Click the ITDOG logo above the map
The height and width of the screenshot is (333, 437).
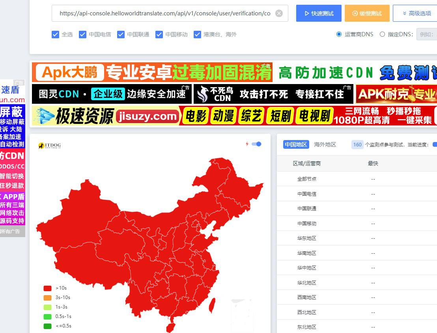point(50,146)
